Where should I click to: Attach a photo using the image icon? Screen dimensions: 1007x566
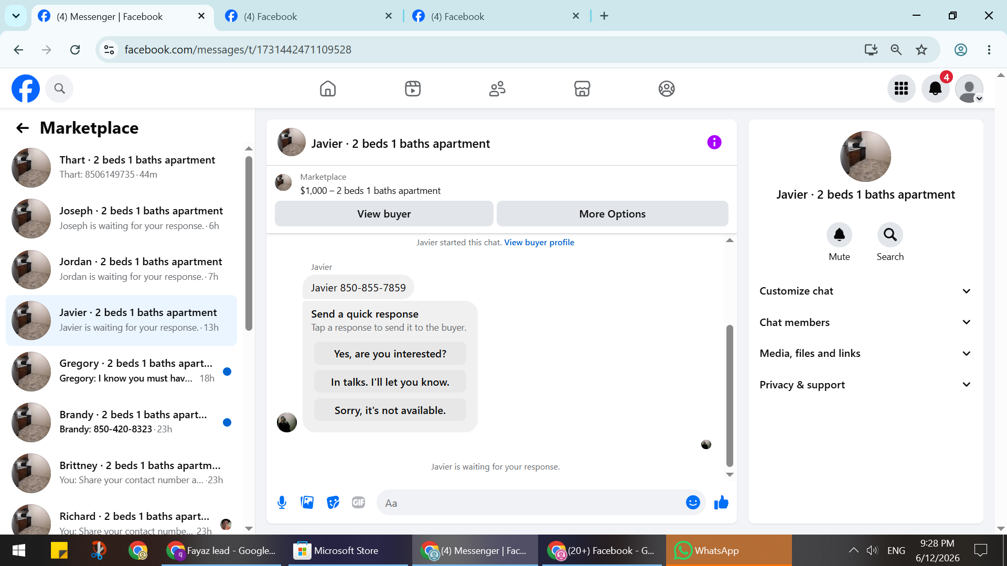click(x=307, y=503)
